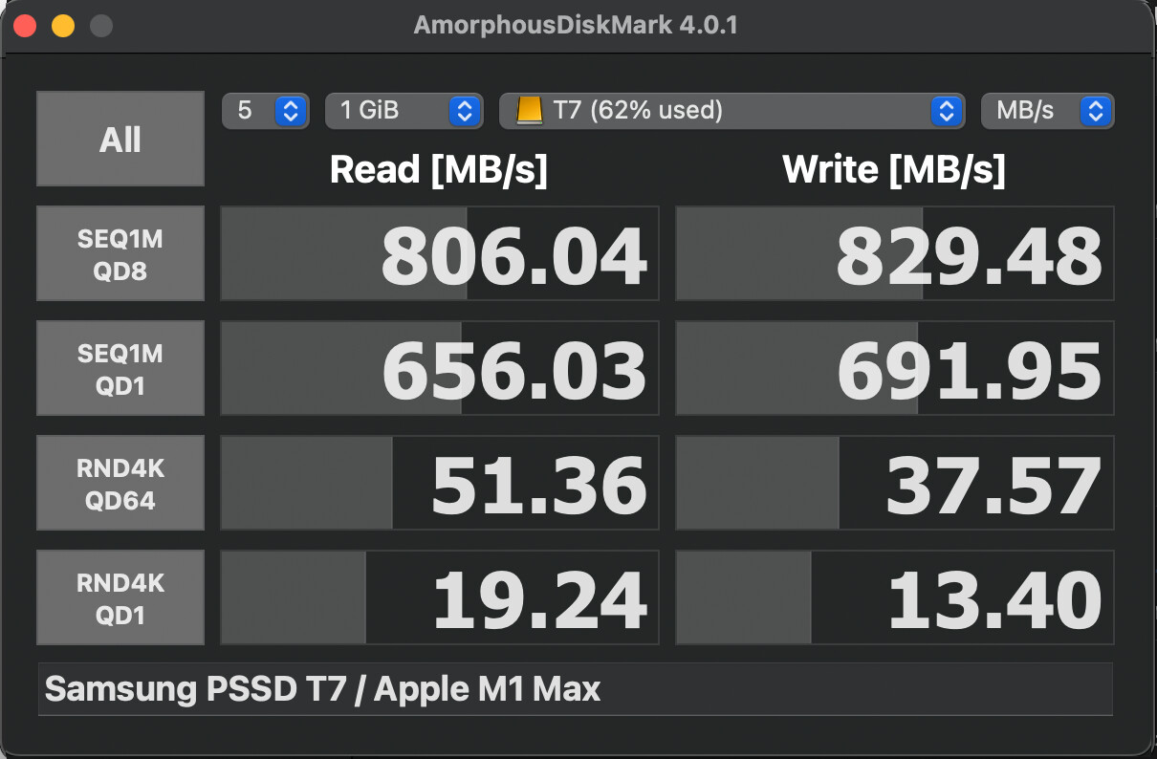Run the RND4K QD64 test
Viewport: 1157px width, 759px height.
120,484
